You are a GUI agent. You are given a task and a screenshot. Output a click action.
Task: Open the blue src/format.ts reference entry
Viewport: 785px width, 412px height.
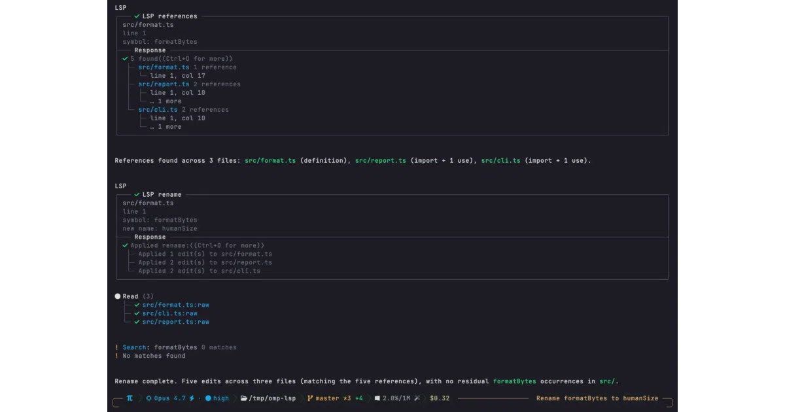(x=164, y=67)
